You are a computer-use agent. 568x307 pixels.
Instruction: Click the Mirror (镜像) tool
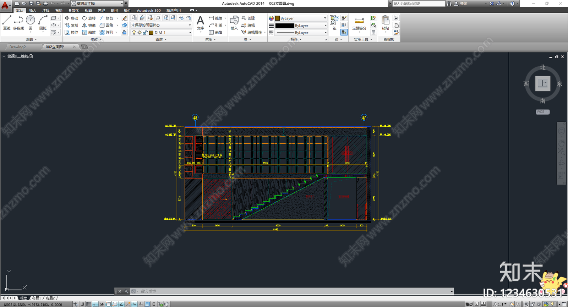click(x=89, y=25)
